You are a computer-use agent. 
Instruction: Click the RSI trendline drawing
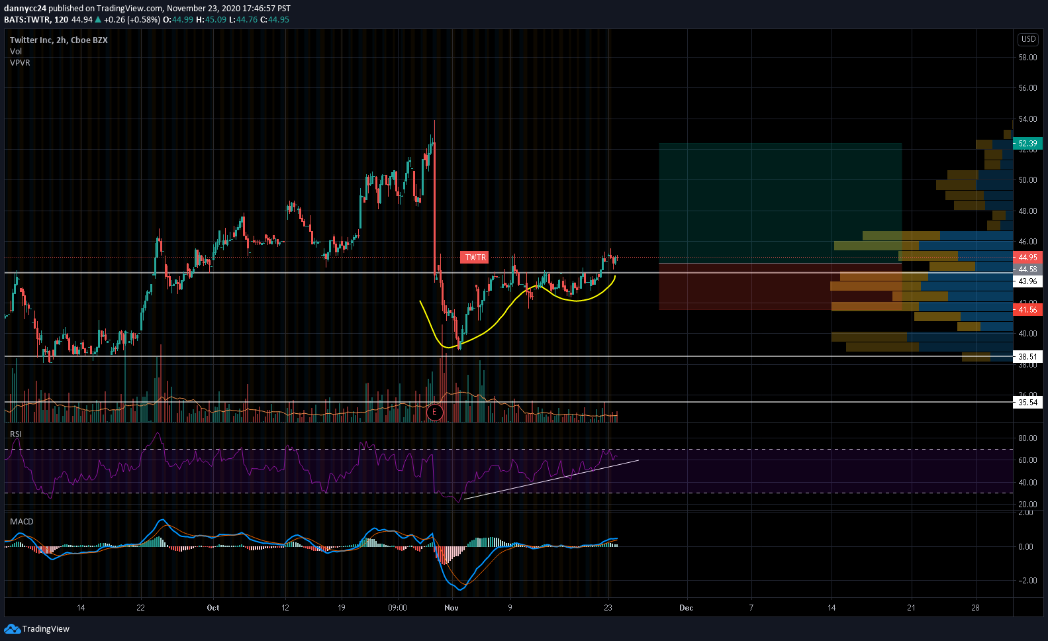tap(551, 479)
